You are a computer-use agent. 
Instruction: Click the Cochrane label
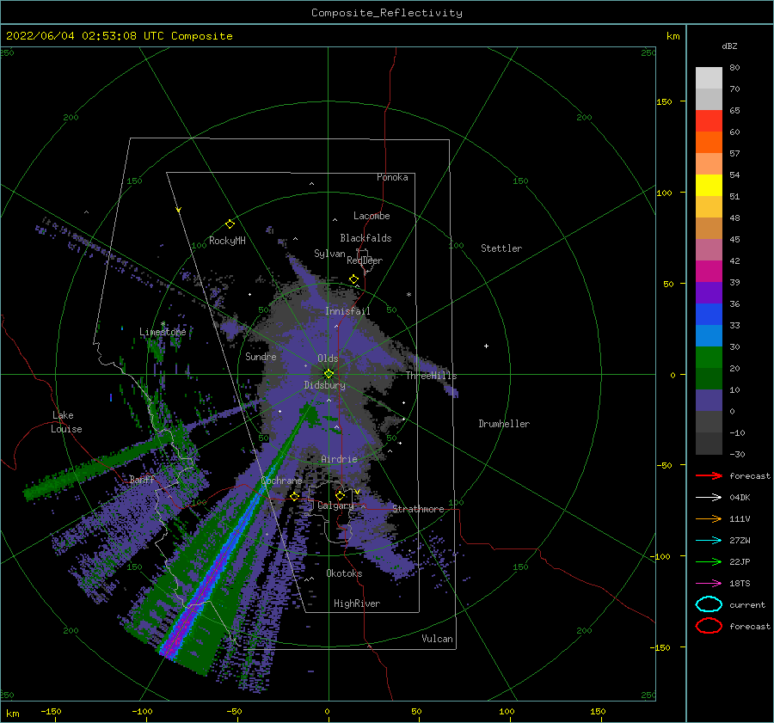coord(281,481)
